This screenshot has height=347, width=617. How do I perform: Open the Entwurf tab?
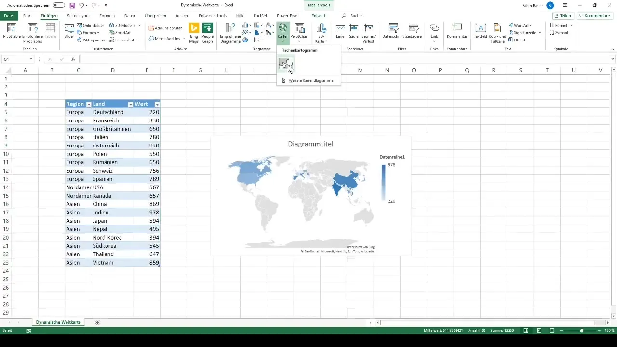point(318,16)
